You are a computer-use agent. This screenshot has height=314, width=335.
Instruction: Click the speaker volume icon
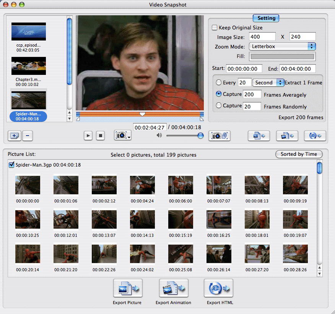159,135
